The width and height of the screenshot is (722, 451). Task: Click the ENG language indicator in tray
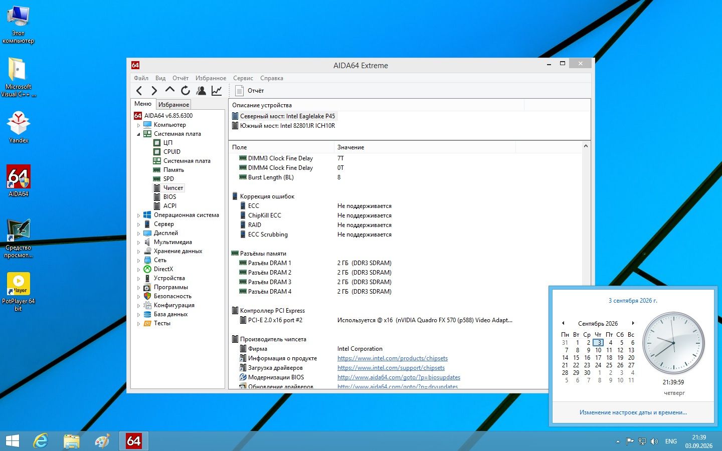(671, 441)
